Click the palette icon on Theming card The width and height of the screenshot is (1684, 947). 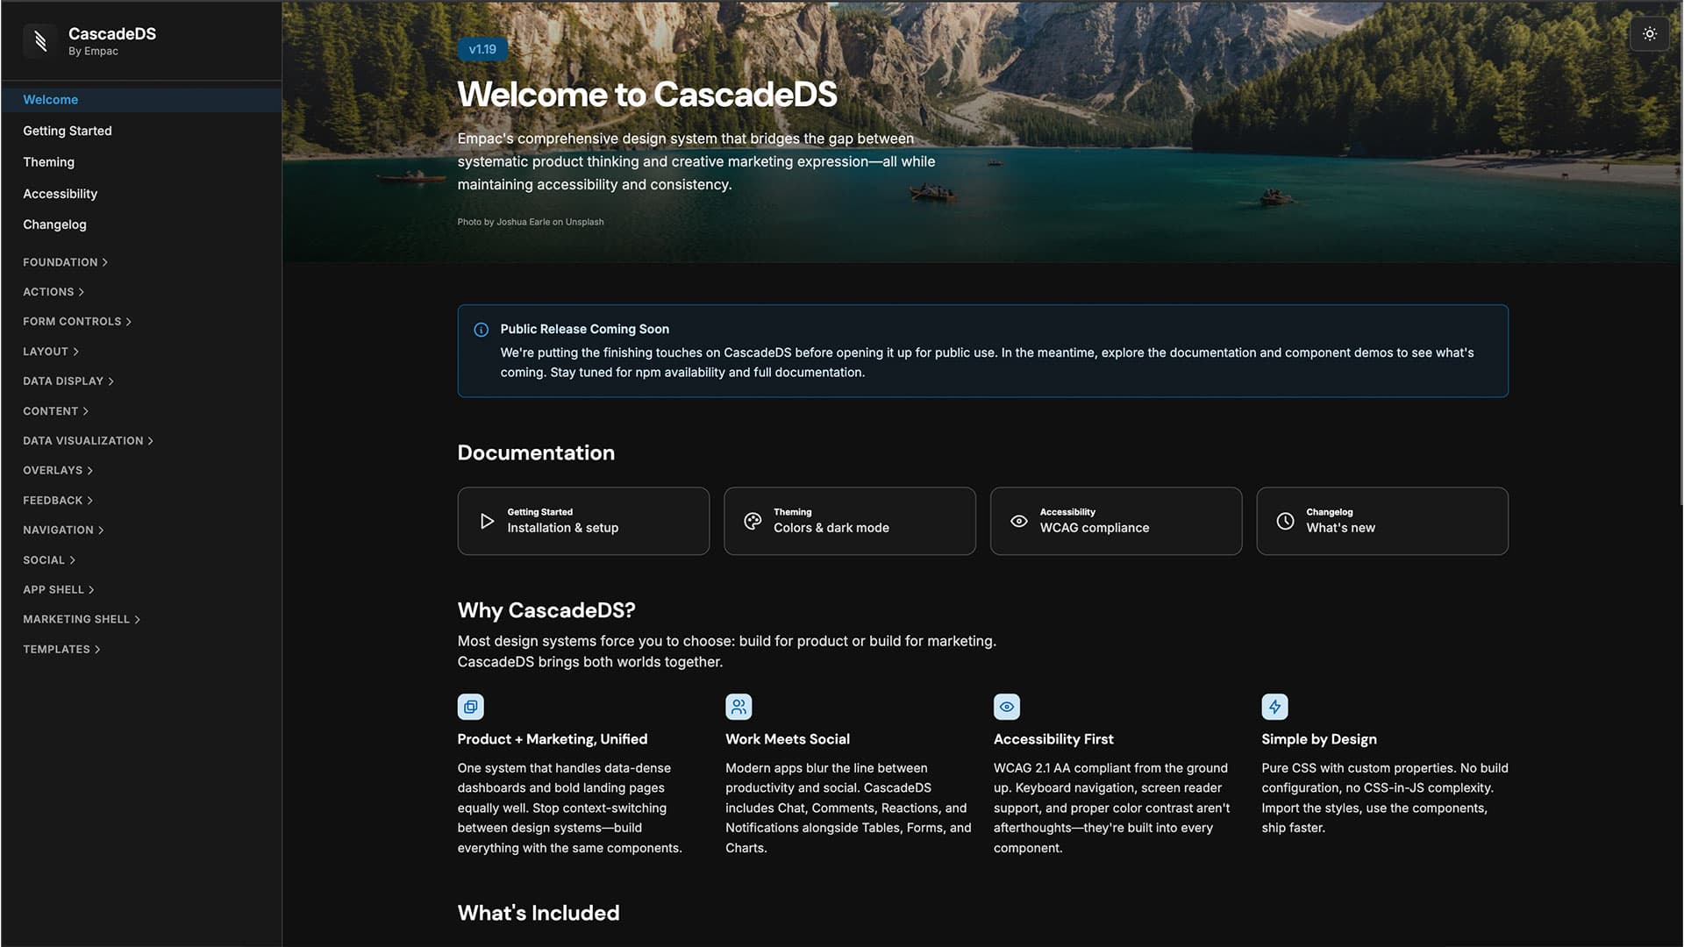click(x=753, y=521)
